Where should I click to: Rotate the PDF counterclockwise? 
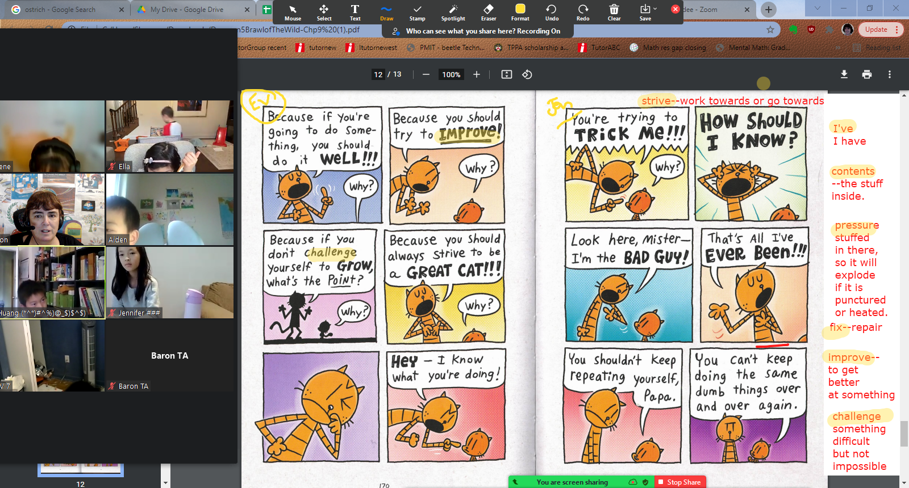[x=527, y=74]
